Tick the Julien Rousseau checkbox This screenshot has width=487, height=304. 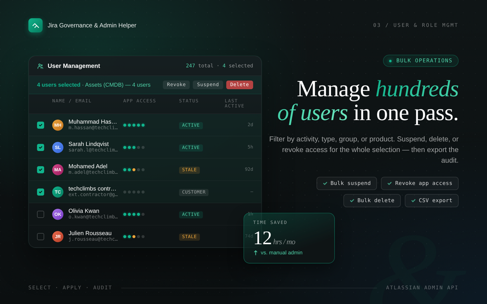[41, 236]
